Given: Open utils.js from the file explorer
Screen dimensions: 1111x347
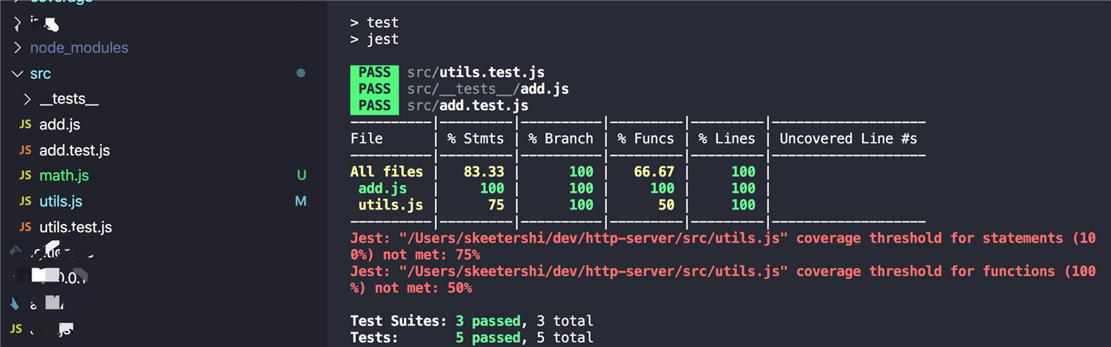Looking at the screenshot, I should [x=61, y=201].
